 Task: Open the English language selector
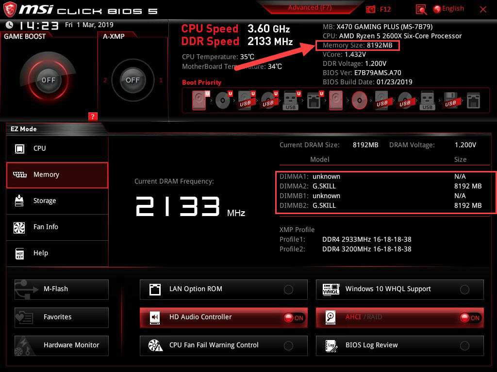click(448, 8)
